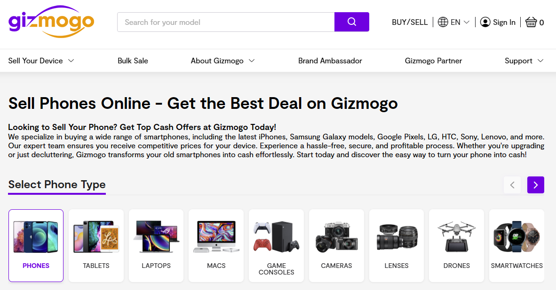This screenshot has width=556, height=290.
Task: Select the Phones category tab
Action: click(36, 245)
